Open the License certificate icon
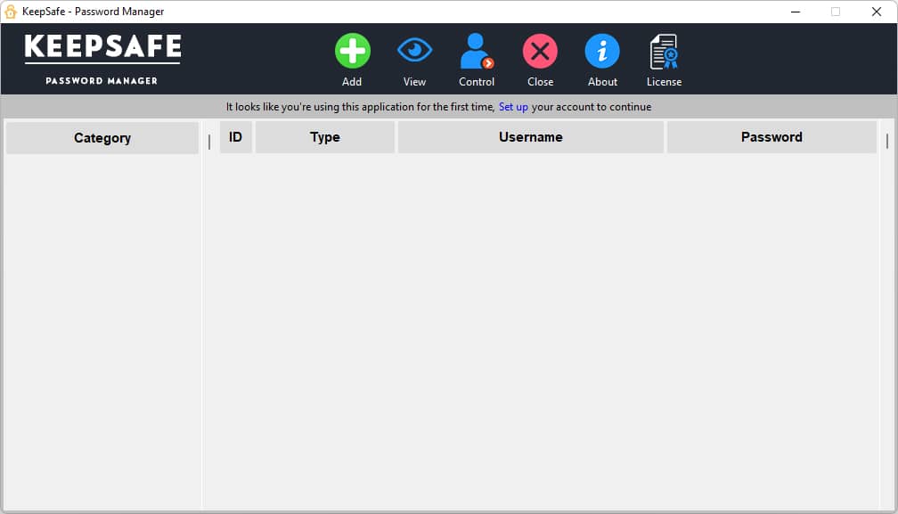The width and height of the screenshot is (898, 514). click(x=664, y=52)
